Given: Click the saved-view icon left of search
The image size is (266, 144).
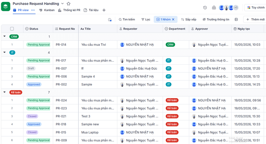Looking at the screenshot, I should pos(110,20).
